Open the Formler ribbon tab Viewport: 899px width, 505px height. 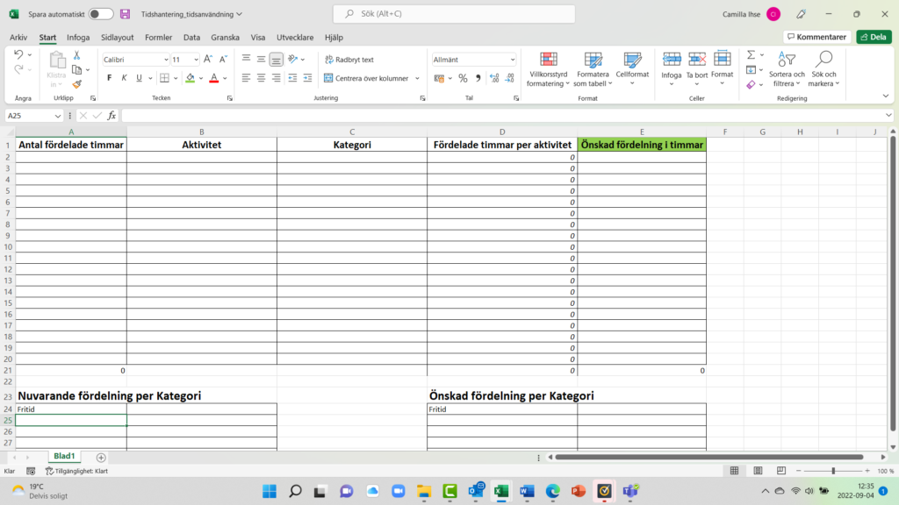click(x=159, y=38)
